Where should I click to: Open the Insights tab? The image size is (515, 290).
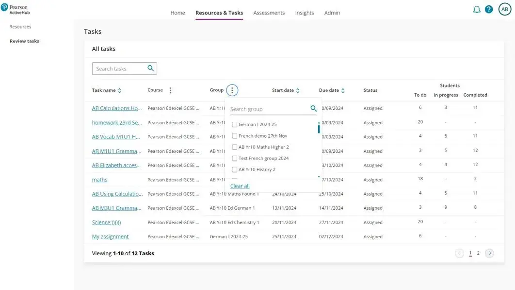pos(305,13)
